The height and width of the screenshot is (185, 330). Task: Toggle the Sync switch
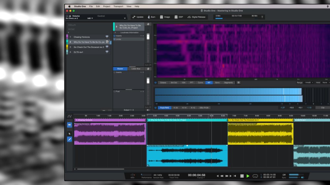pyautogui.click(x=302, y=178)
